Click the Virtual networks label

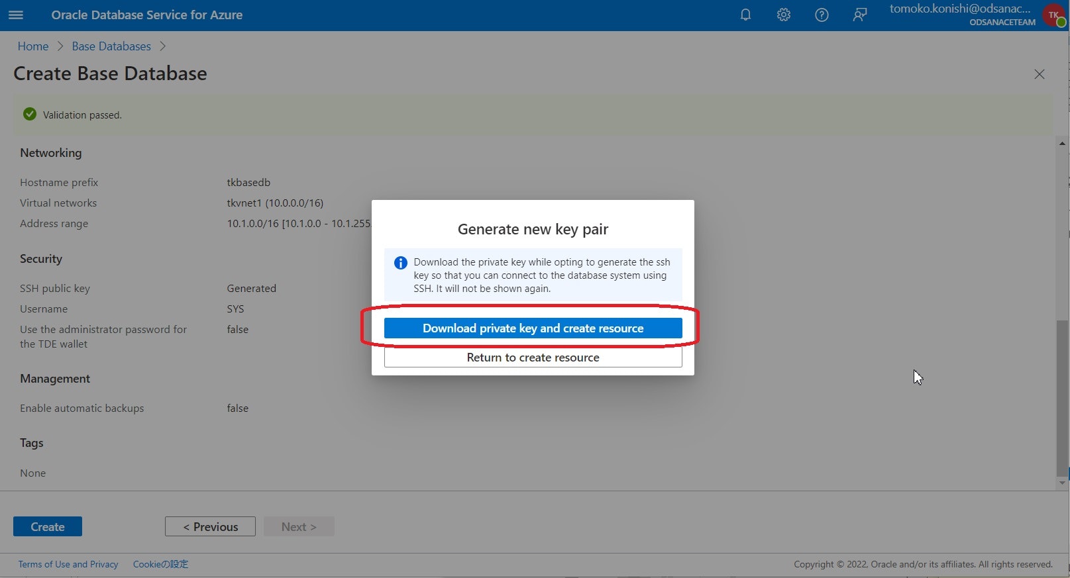[x=58, y=203]
